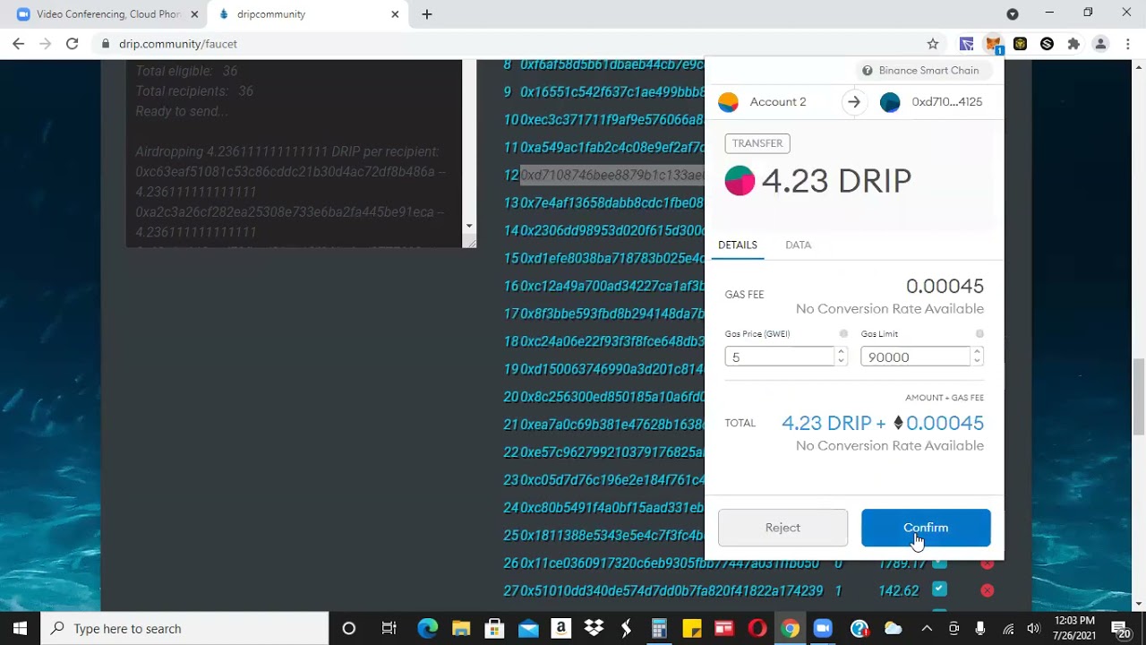Click the airdrop log textarea resize handle
The width and height of the screenshot is (1146, 645).
(469, 242)
